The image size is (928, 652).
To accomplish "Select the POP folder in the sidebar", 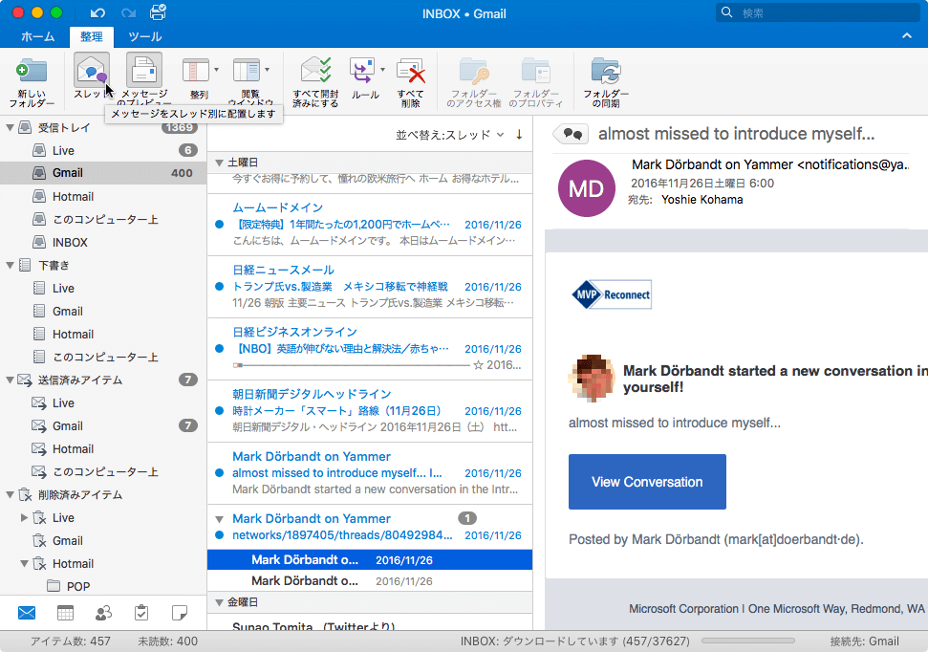I will pyautogui.click(x=103, y=586).
